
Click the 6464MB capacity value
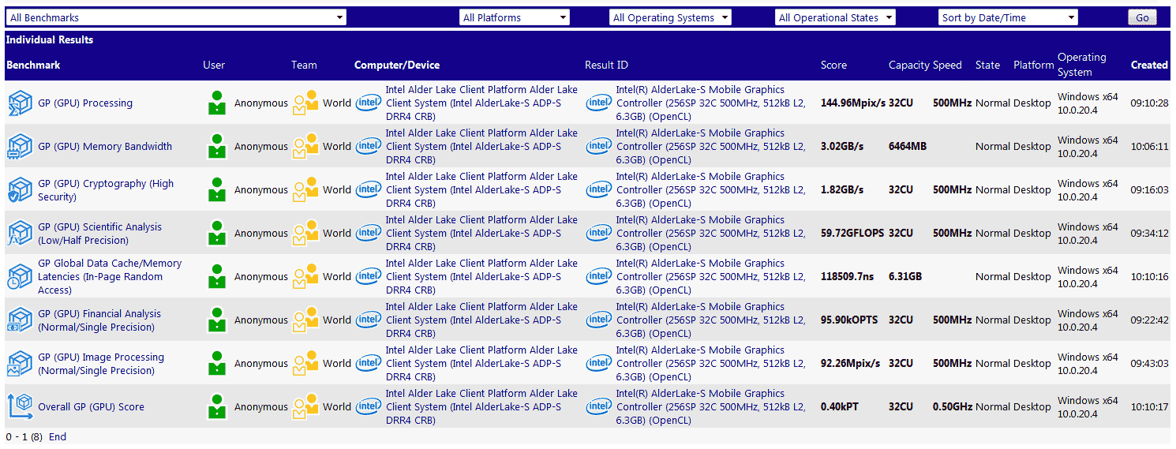[908, 146]
